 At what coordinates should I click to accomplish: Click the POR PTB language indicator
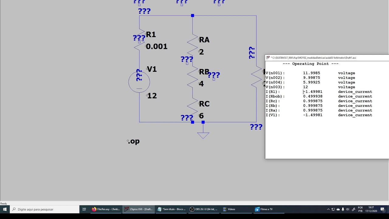coord(360,209)
